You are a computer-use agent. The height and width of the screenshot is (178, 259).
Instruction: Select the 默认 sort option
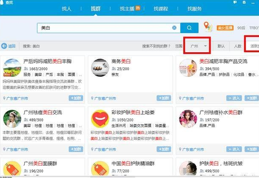pyautogui.click(x=221, y=46)
